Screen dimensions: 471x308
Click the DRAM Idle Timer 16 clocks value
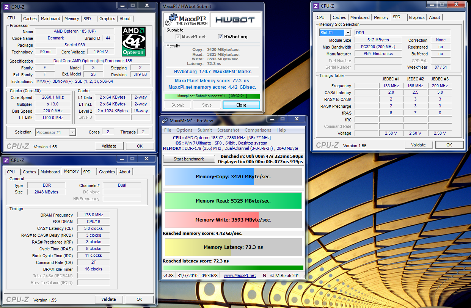93,269
